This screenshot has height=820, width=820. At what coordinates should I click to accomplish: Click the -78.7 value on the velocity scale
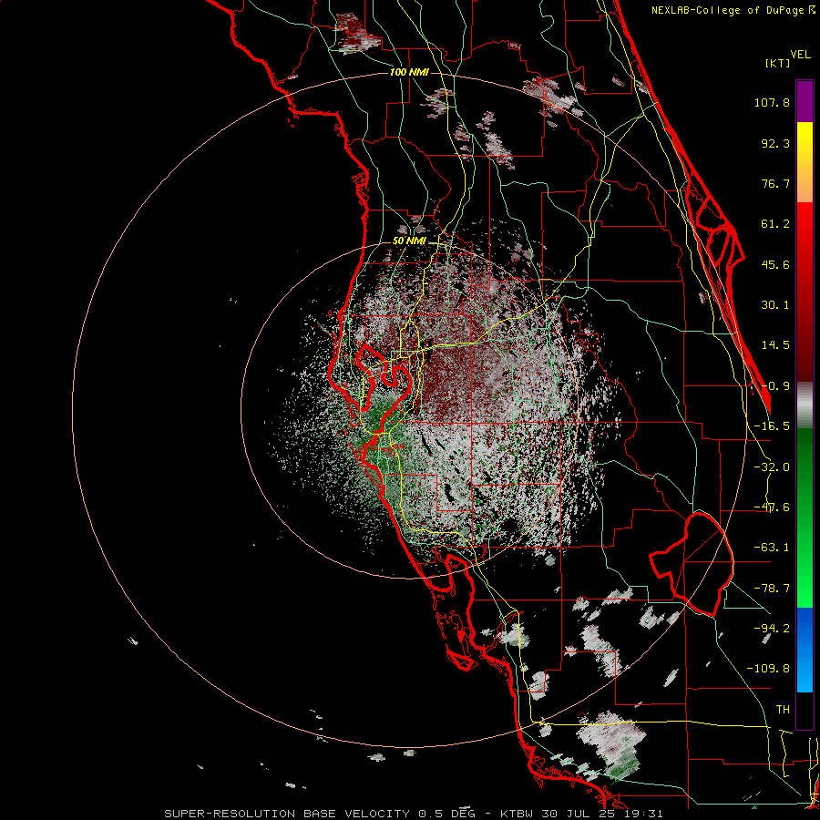(x=772, y=589)
